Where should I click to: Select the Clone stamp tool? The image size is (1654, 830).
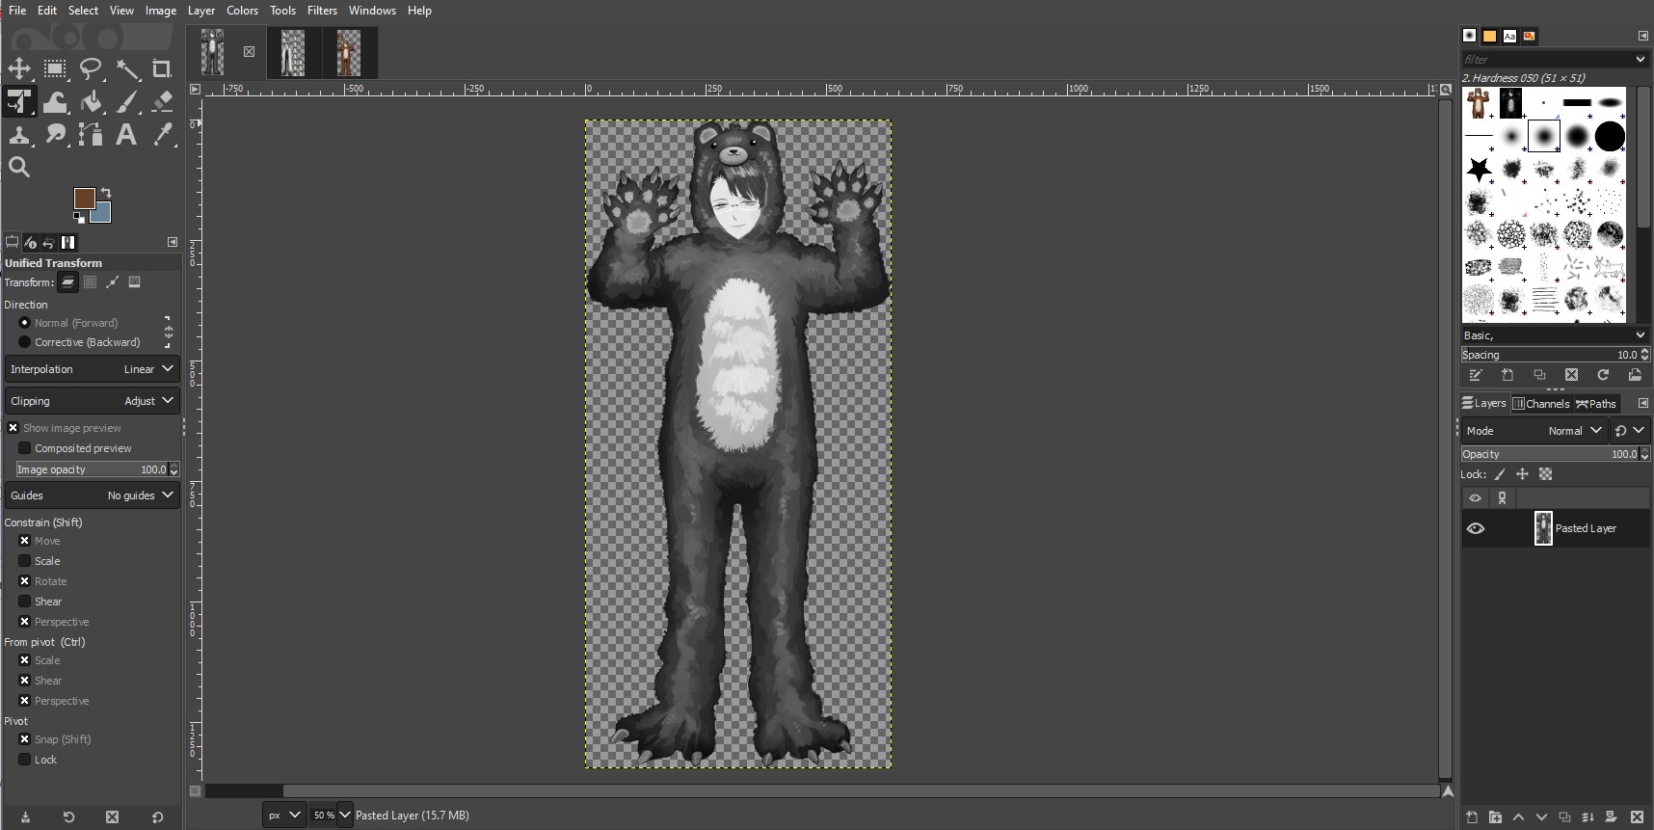[x=19, y=135]
